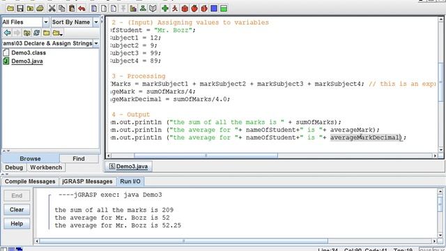446x251 pixels.
Task: Switch to the Run I/O tab
Action: click(130, 181)
